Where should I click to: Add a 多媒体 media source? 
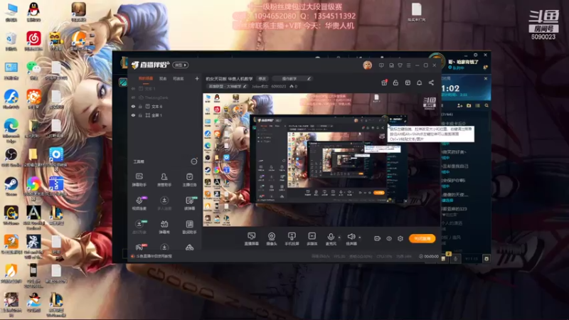tap(312, 239)
